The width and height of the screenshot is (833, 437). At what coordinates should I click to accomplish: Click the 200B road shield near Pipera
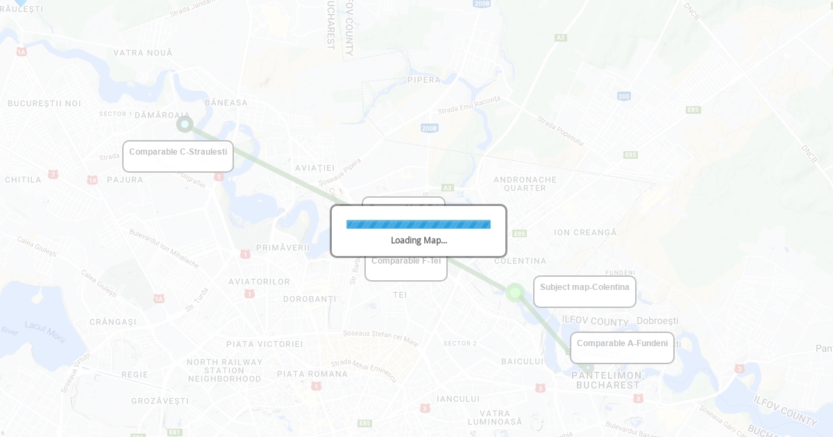click(430, 128)
